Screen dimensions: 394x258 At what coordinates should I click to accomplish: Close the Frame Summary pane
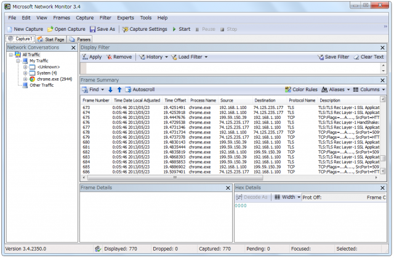[x=382, y=81]
